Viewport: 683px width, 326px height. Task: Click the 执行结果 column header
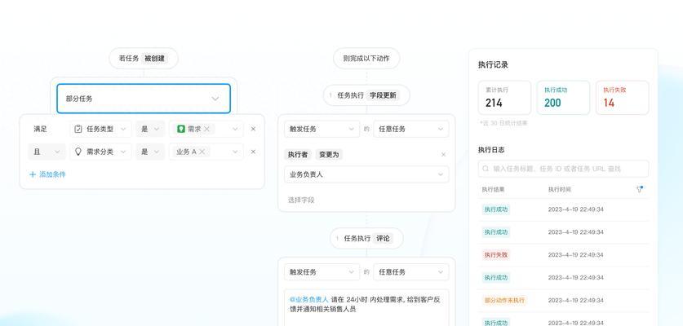point(493,190)
